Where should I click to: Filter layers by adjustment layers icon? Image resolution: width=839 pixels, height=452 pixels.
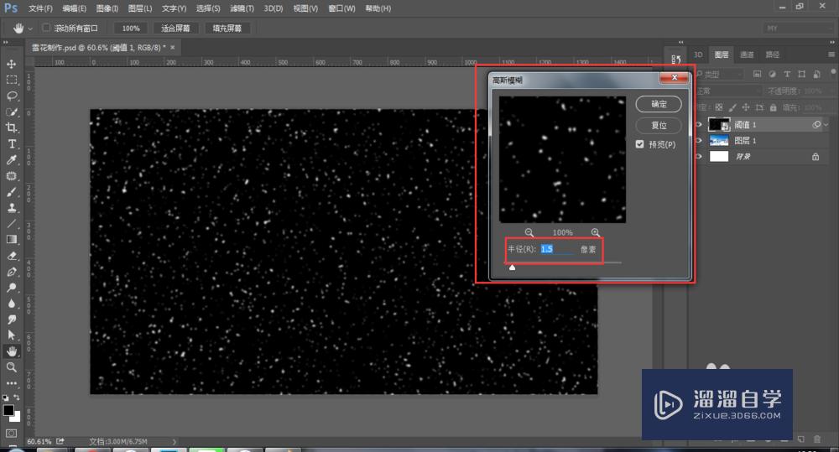point(772,74)
